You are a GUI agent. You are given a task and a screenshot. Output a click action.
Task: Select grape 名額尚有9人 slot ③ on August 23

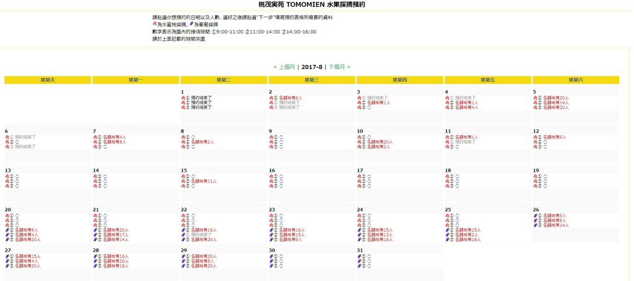tap(291, 240)
